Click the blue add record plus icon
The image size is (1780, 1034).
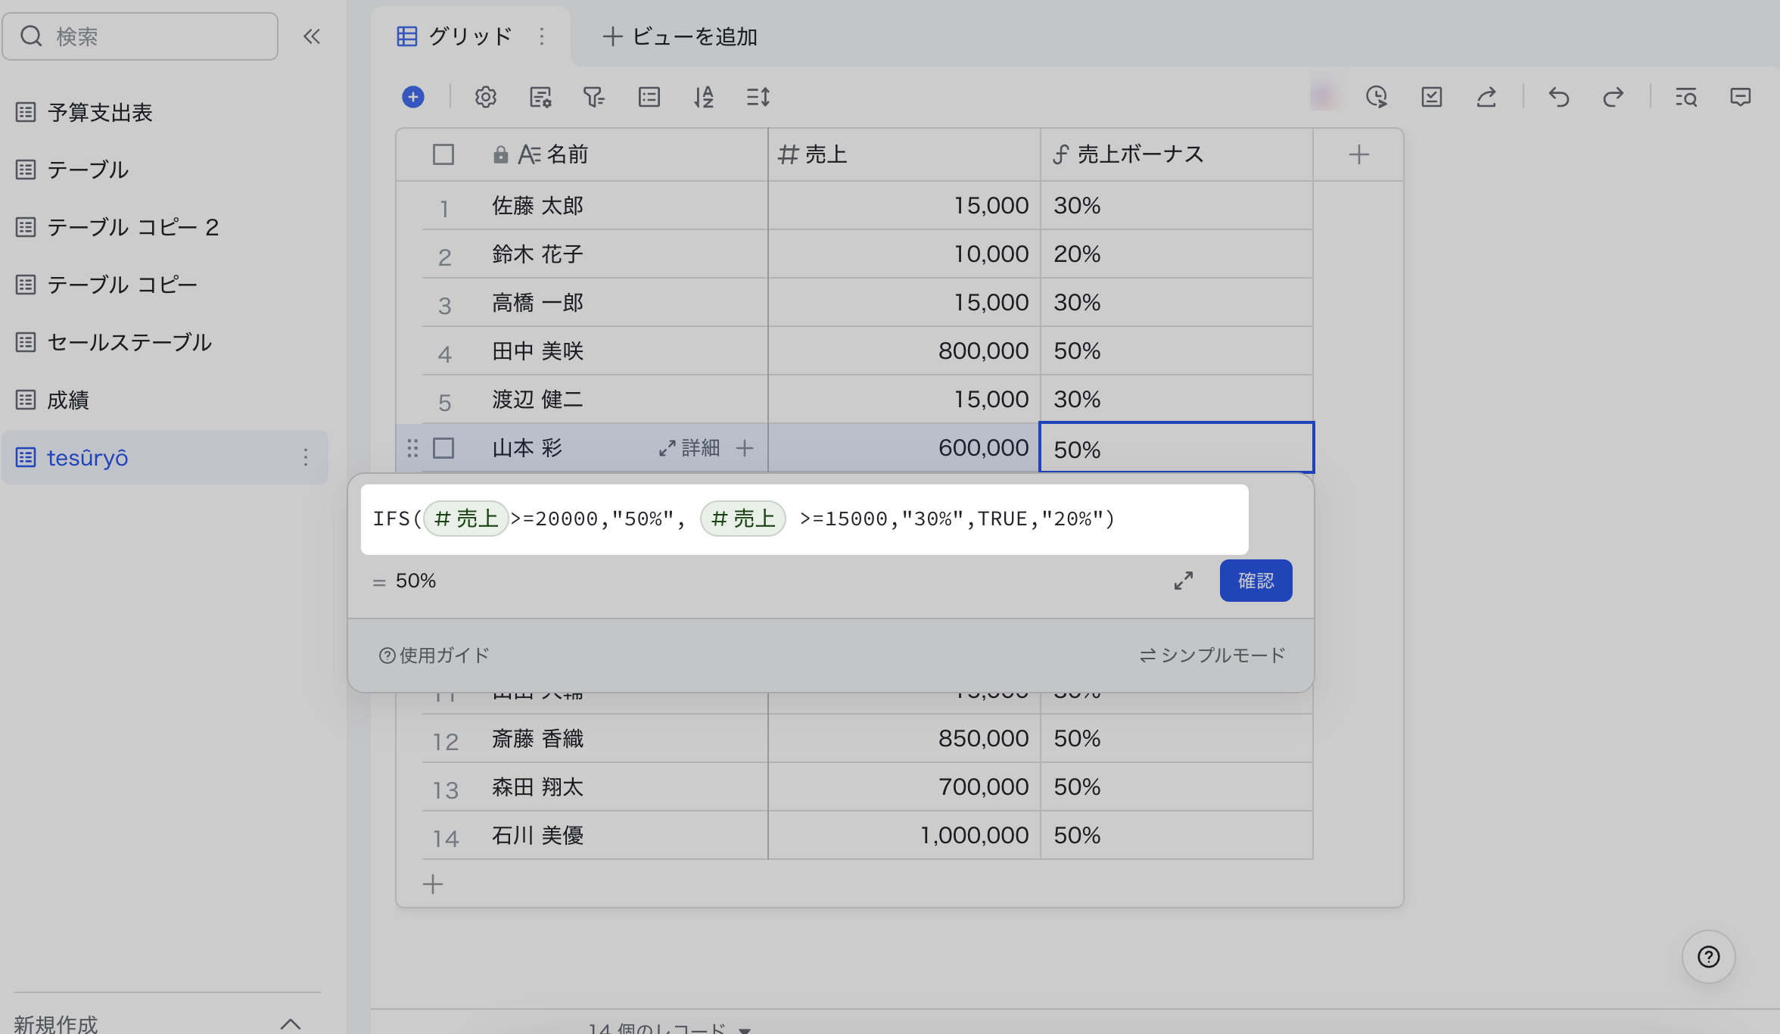[413, 97]
